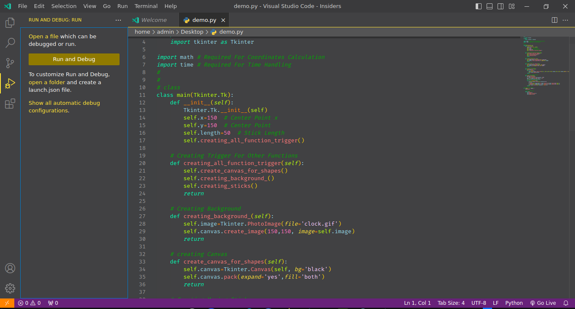Click 'import math' on line 6
Viewport: 575px width, 309px height.
coord(175,57)
